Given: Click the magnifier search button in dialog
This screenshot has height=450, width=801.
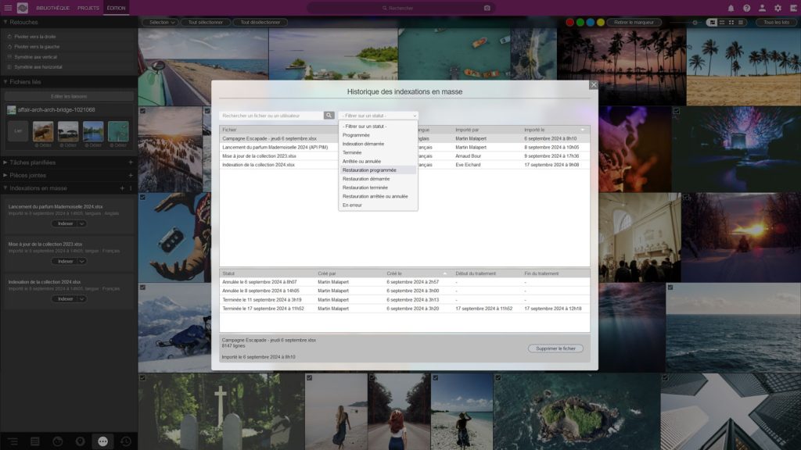Looking at the screenshot, I should pos(329,116).
